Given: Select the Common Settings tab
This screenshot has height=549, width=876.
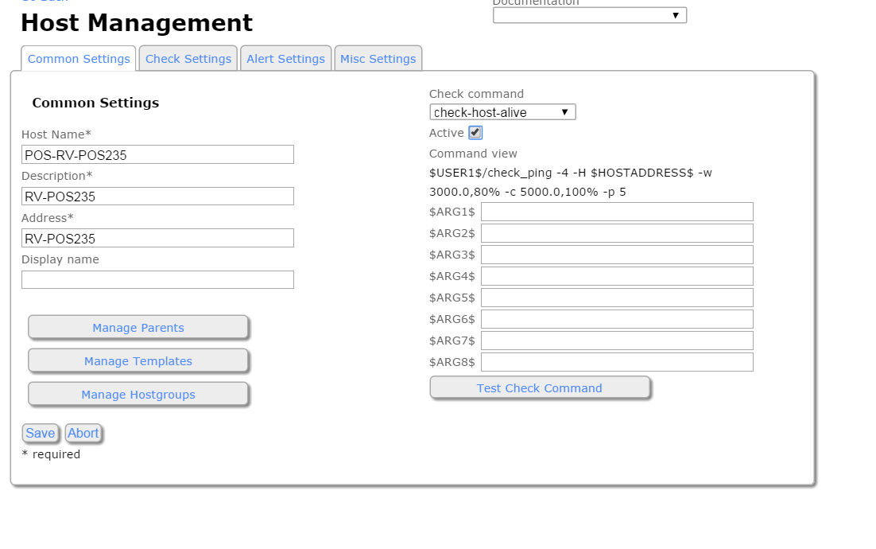Looking at the screenshot, I should (79, 59).
